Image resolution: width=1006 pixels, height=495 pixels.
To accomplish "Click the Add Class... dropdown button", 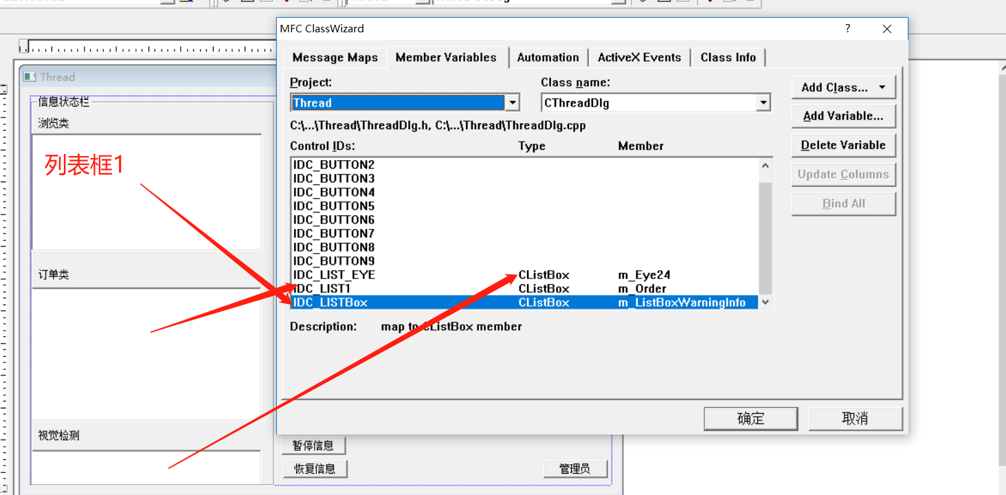I will click(x=843, y=87).
